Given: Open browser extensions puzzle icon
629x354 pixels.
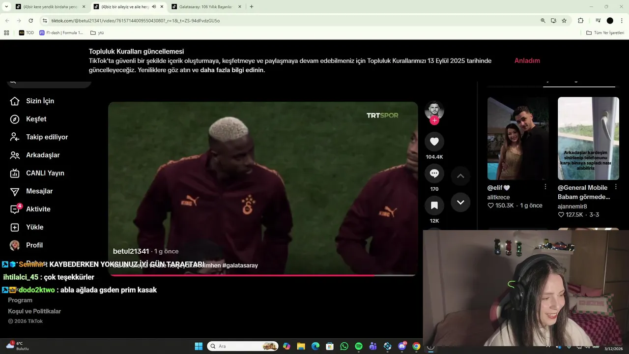Looking at the screenshot, I should (x=580, y=21).
